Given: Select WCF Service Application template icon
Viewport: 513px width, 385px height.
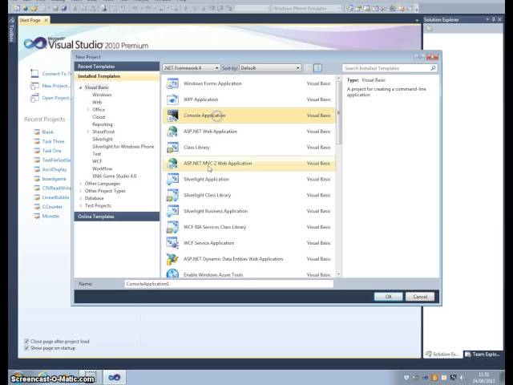Looking at the screenshot, I should [172, 243].
